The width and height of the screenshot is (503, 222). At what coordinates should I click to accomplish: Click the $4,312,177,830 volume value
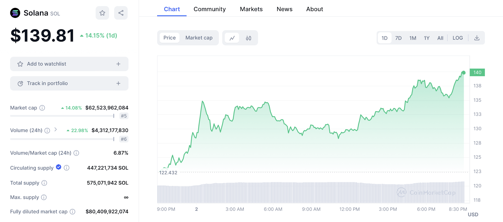[x=110, y=130]
